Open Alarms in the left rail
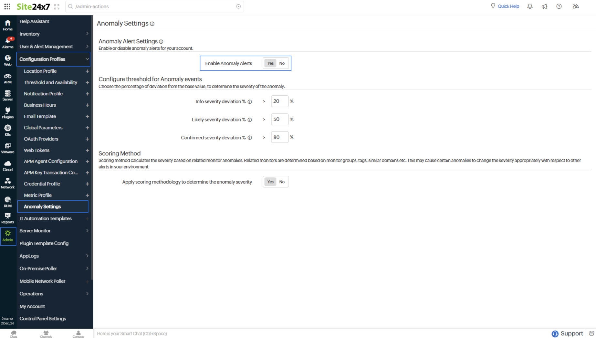 8,43
